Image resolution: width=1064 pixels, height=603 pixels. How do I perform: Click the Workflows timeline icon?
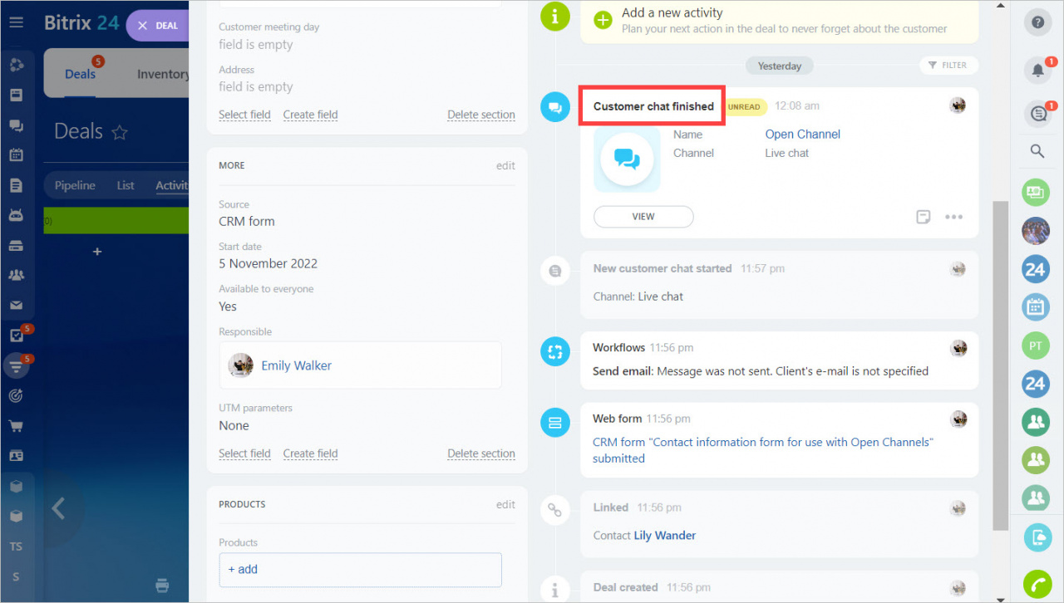[x=555, y=351]
